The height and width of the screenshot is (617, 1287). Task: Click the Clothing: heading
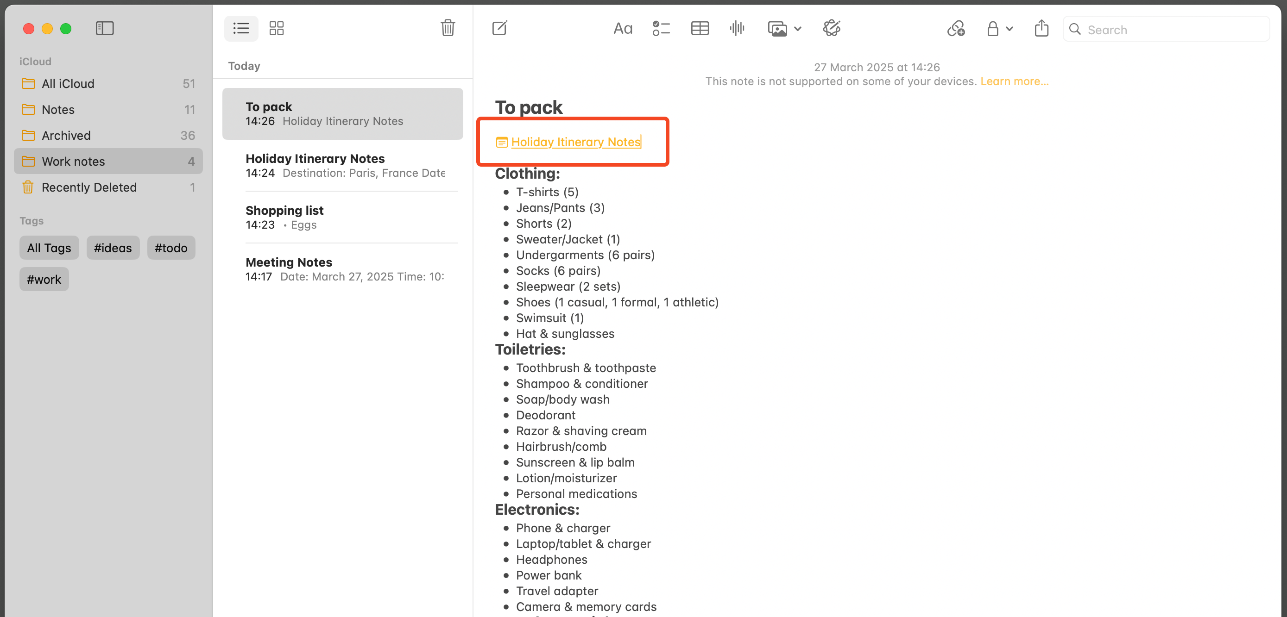pos(527,174)
